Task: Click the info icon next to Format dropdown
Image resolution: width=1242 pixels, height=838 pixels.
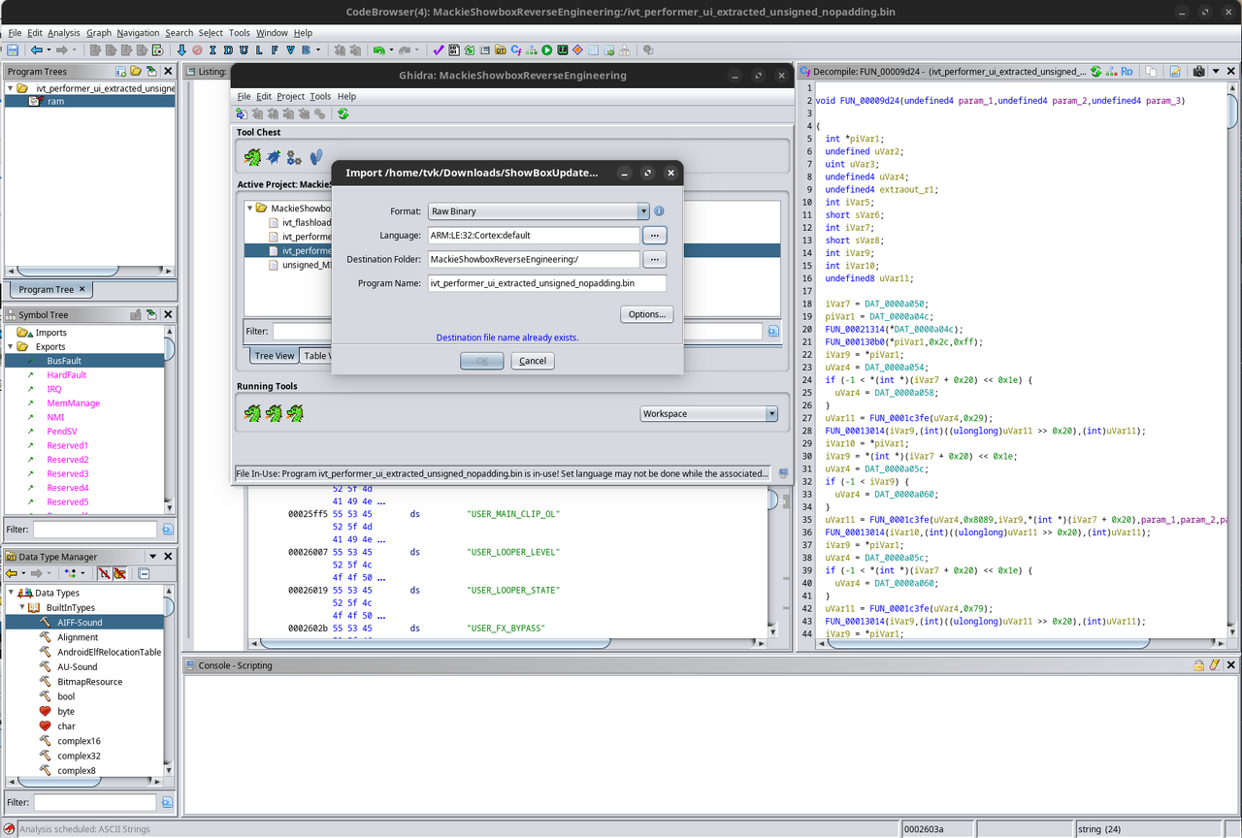Action: (659, 211)
